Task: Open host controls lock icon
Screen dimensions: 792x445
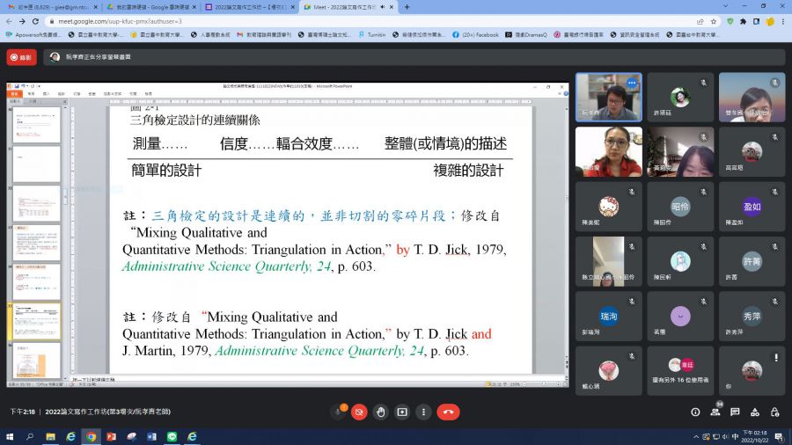Action: coord(777,412)
